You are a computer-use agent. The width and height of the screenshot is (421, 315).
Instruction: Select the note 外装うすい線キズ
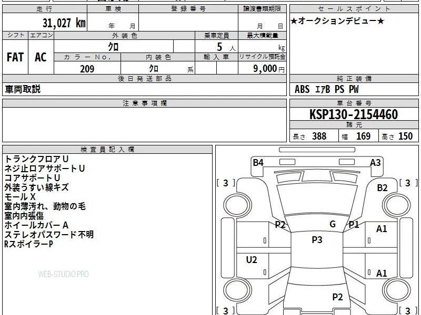tap(36, 187)
